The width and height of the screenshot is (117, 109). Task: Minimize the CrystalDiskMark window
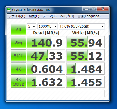point(86,9)
